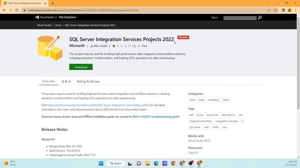Click the Marketplace search input field

240,18
